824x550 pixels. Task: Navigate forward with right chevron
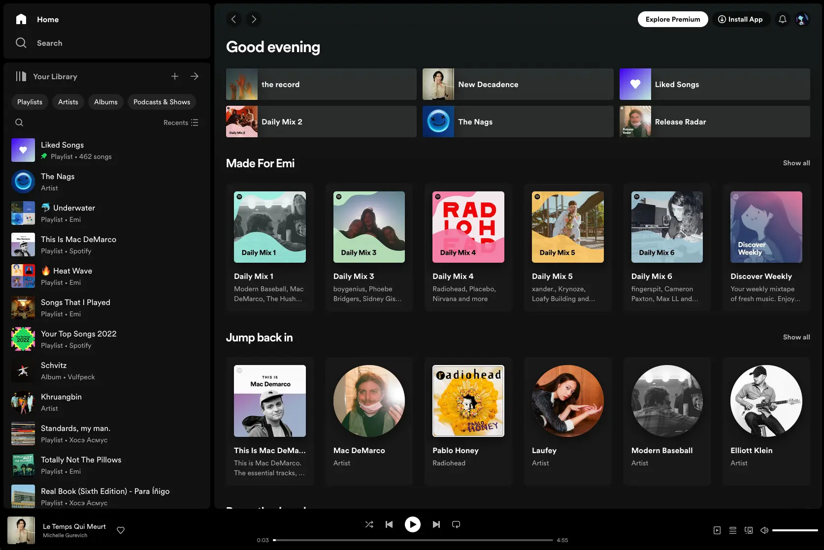(254, 19)
